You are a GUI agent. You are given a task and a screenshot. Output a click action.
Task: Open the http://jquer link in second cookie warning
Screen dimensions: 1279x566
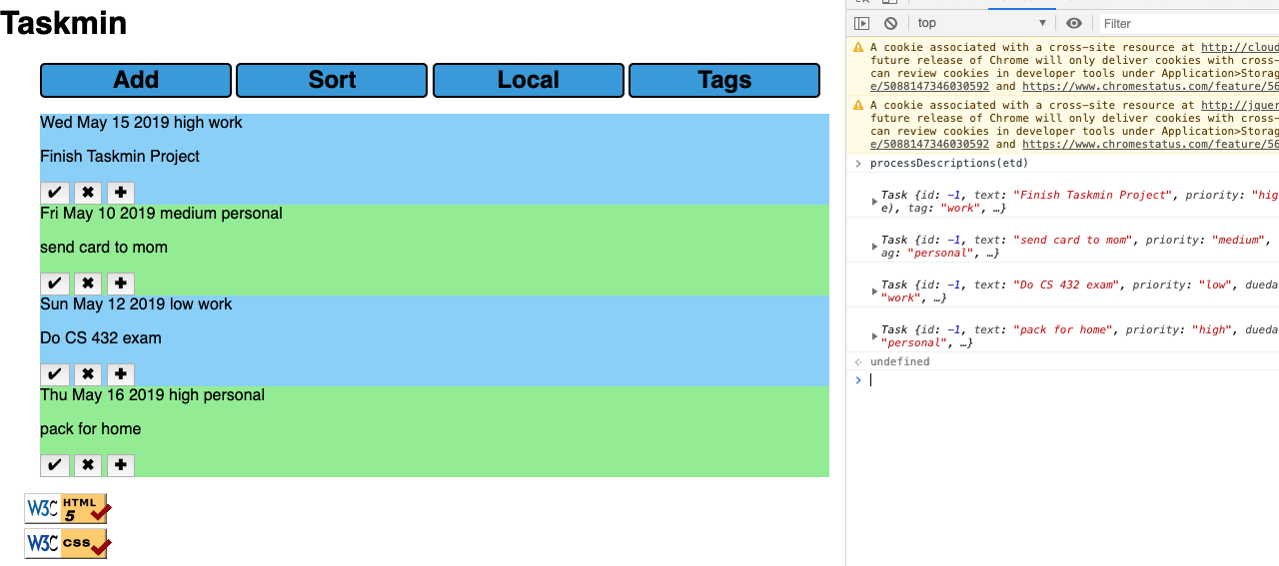click(1240, 105)
